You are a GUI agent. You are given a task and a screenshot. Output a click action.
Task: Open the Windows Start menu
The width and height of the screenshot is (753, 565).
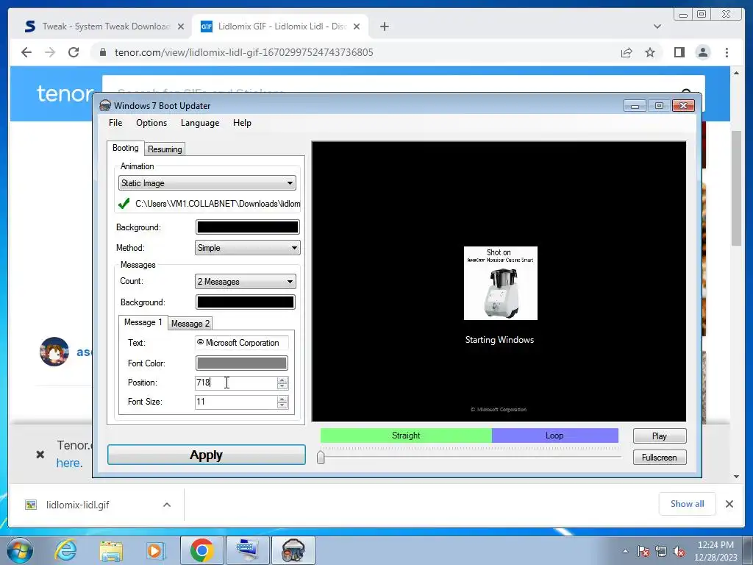pyautogui.click(x=20, y=550)
